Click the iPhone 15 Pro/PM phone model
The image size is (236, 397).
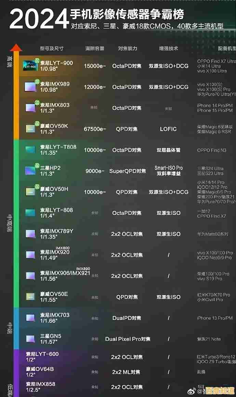(x=215, y=111)
